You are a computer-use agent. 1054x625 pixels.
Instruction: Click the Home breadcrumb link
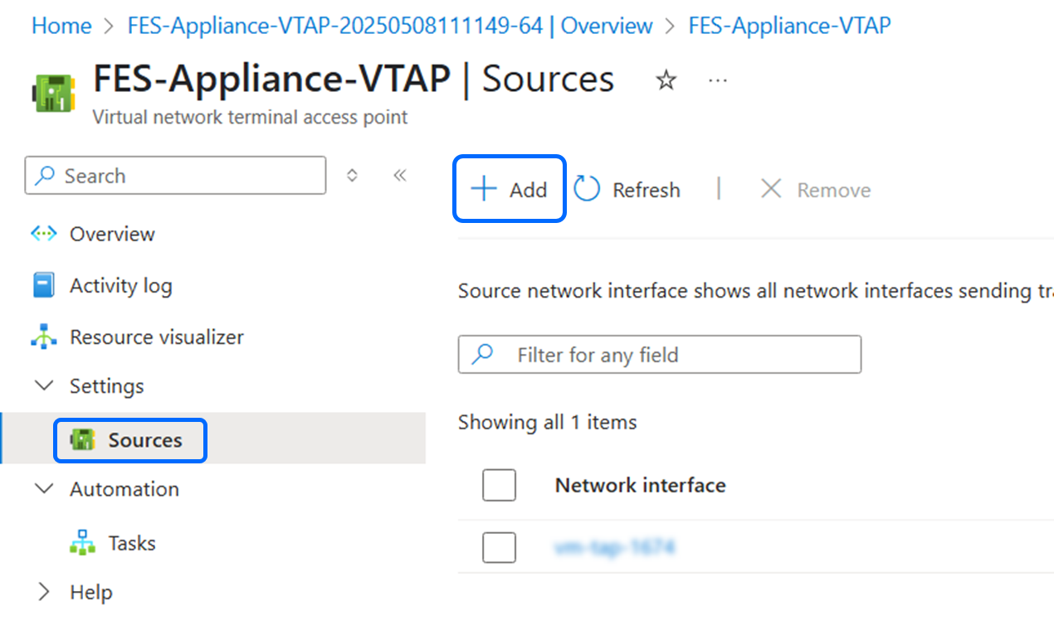click(x=61, y=26)
